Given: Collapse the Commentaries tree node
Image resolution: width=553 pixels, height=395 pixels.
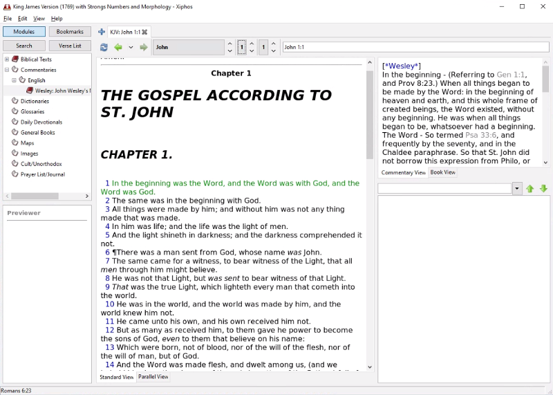Looking at the screenshot, I should click(7, 70).
